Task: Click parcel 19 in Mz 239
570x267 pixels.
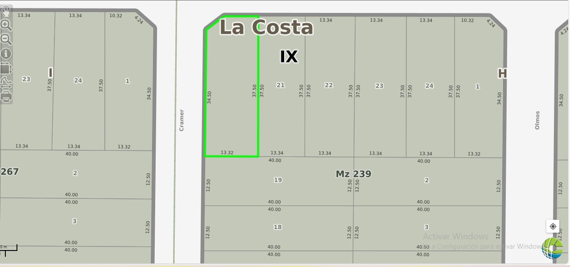Action: pyautogui.click(x=278, y=180)
